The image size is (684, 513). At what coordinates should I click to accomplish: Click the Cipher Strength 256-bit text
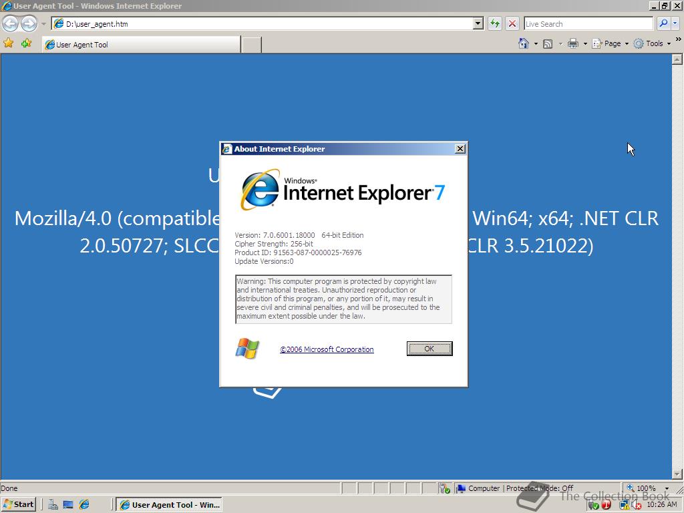click(x=274, y=244)
